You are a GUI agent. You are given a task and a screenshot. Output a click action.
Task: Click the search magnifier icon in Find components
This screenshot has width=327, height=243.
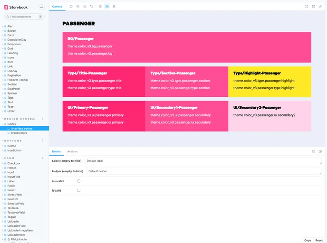(x=8, y=17)
